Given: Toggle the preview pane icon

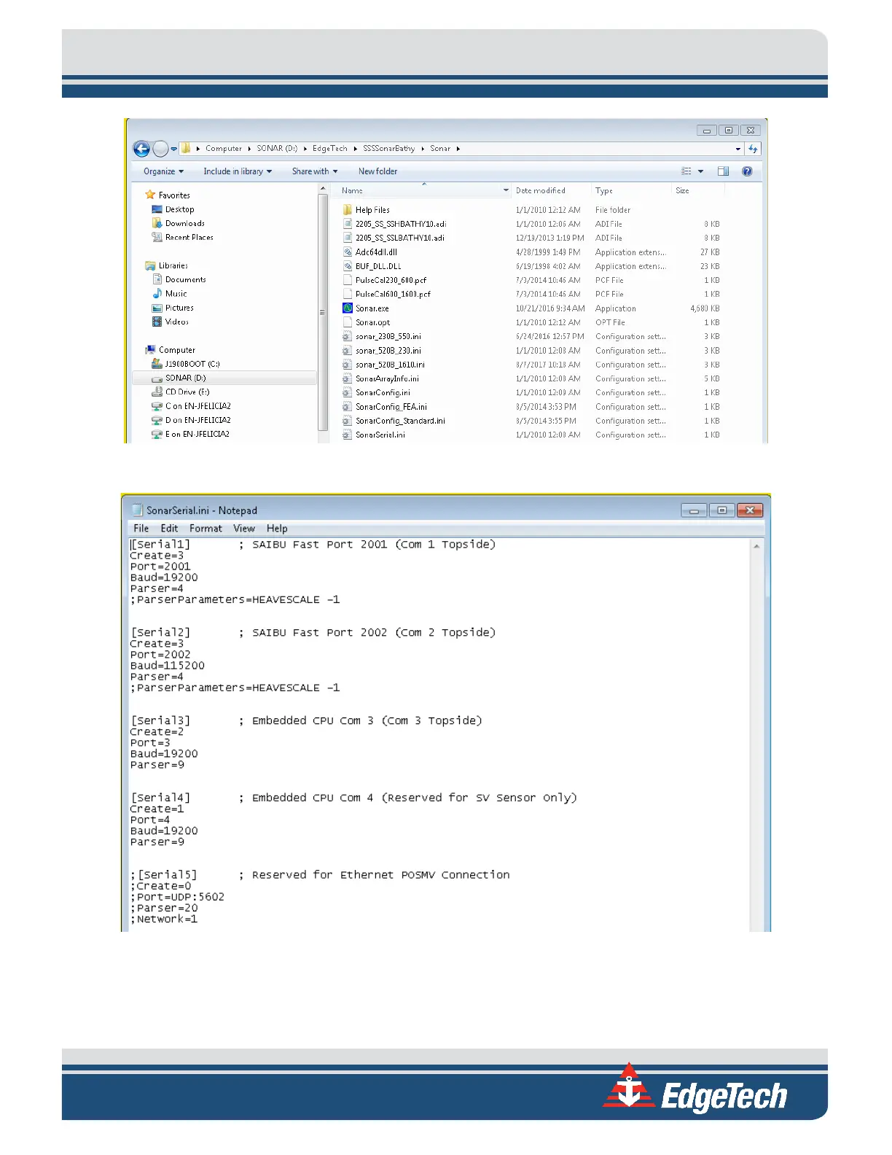Looking at the screenshot, I should pos(723,171).
